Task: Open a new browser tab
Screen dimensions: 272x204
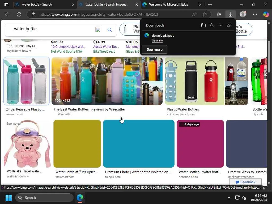Action: tap(210, 5)
